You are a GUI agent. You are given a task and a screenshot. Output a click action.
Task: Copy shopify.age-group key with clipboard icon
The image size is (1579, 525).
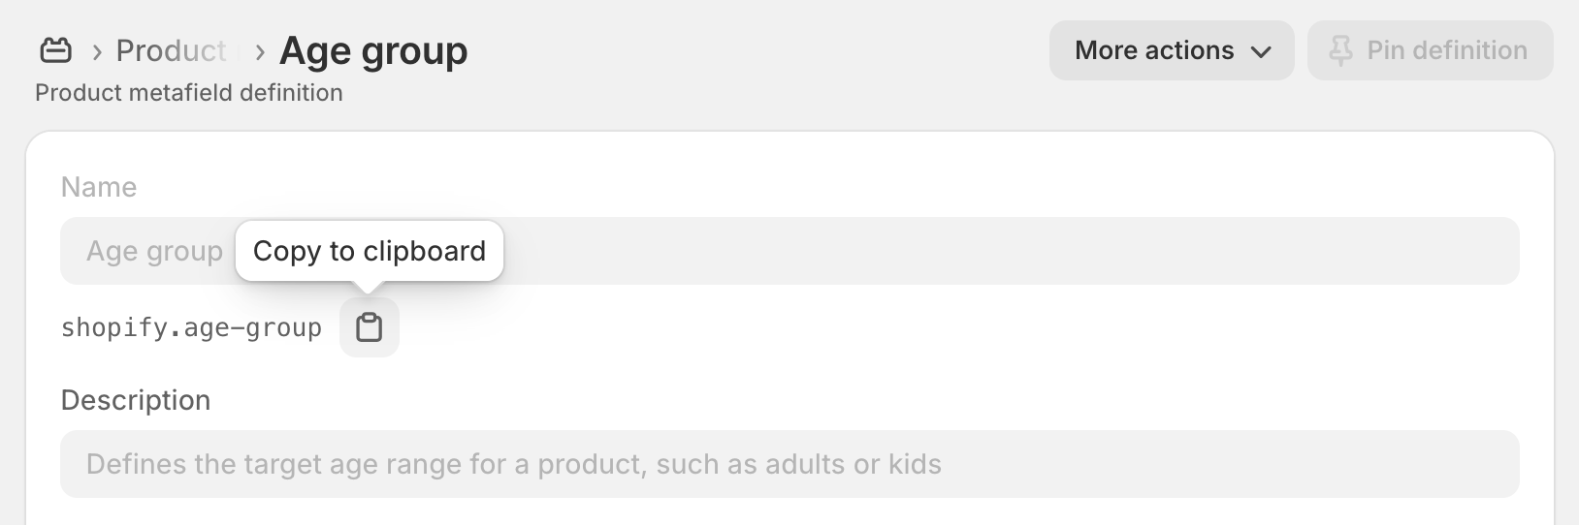coord(369,327)
